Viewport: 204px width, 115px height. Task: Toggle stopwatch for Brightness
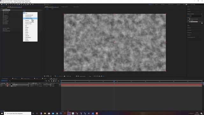(4, 17)
